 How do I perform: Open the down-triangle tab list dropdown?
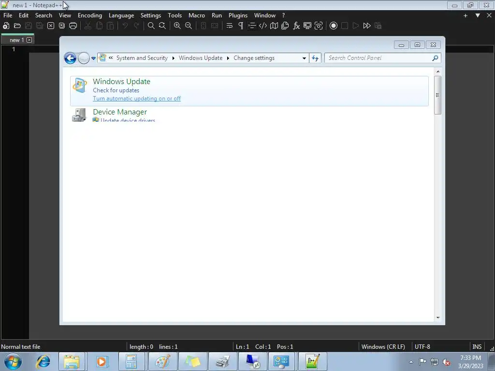coord(478,15)
